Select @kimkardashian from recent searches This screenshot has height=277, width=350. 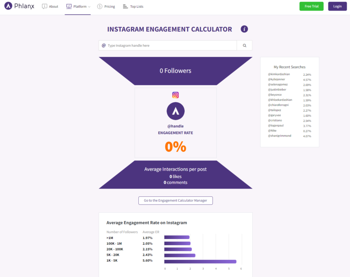coord(279,74)
